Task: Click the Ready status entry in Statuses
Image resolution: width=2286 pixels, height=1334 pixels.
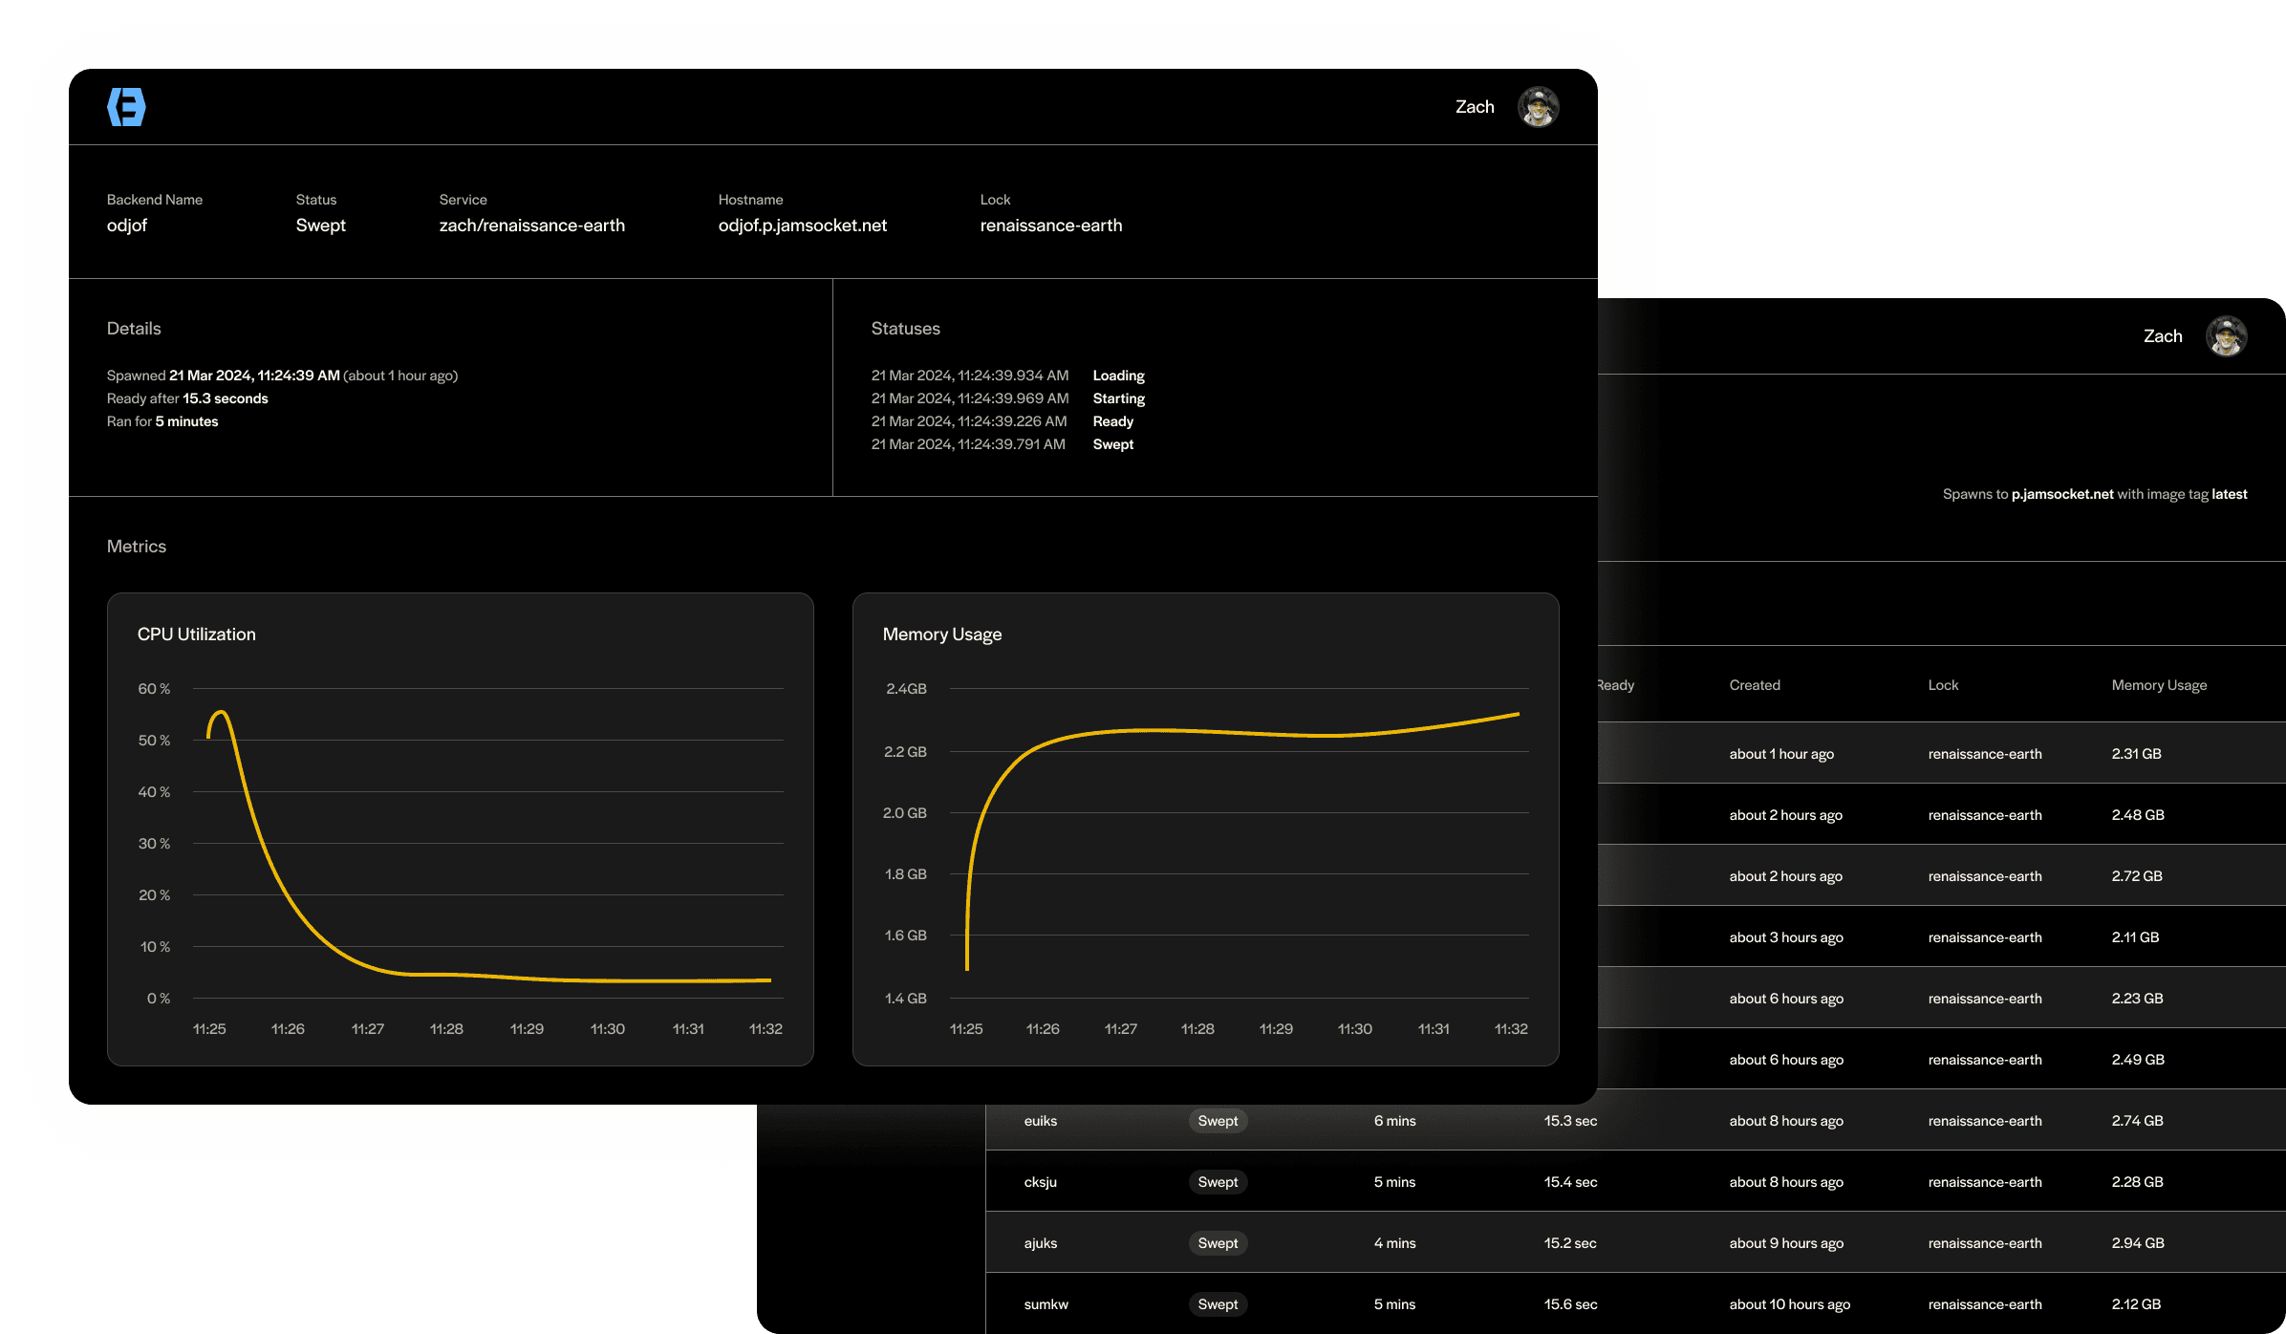Action: click(1112, 421)
